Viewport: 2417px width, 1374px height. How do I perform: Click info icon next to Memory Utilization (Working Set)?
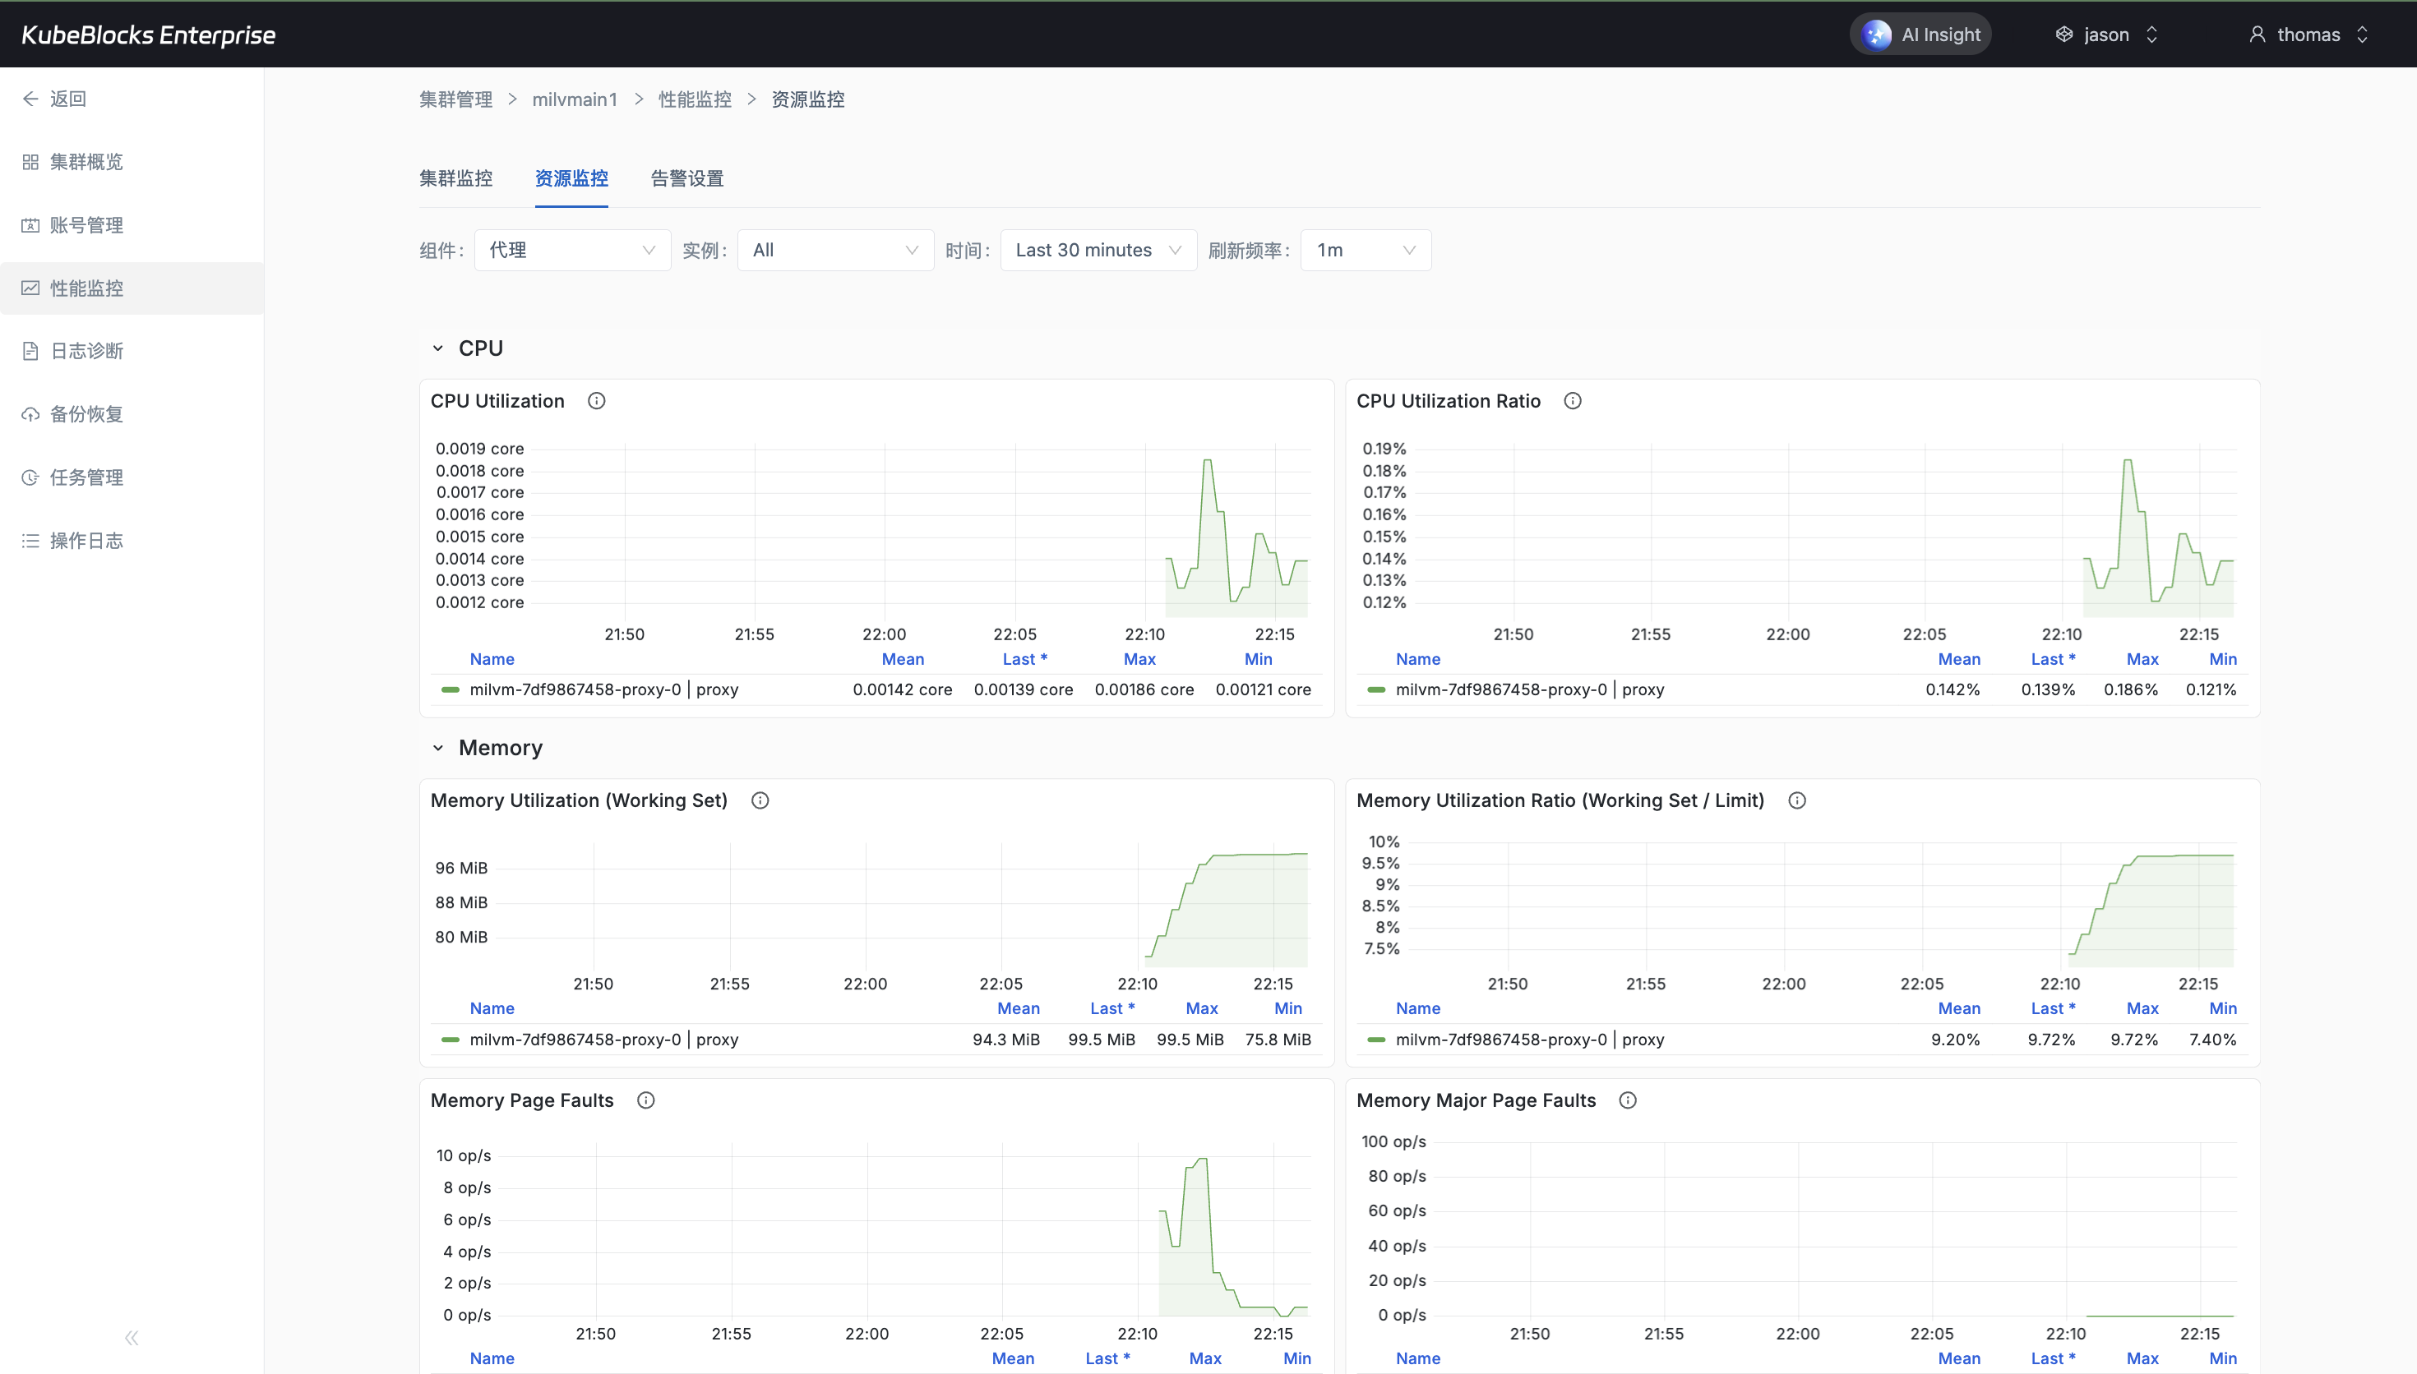(x=760, y=800)
